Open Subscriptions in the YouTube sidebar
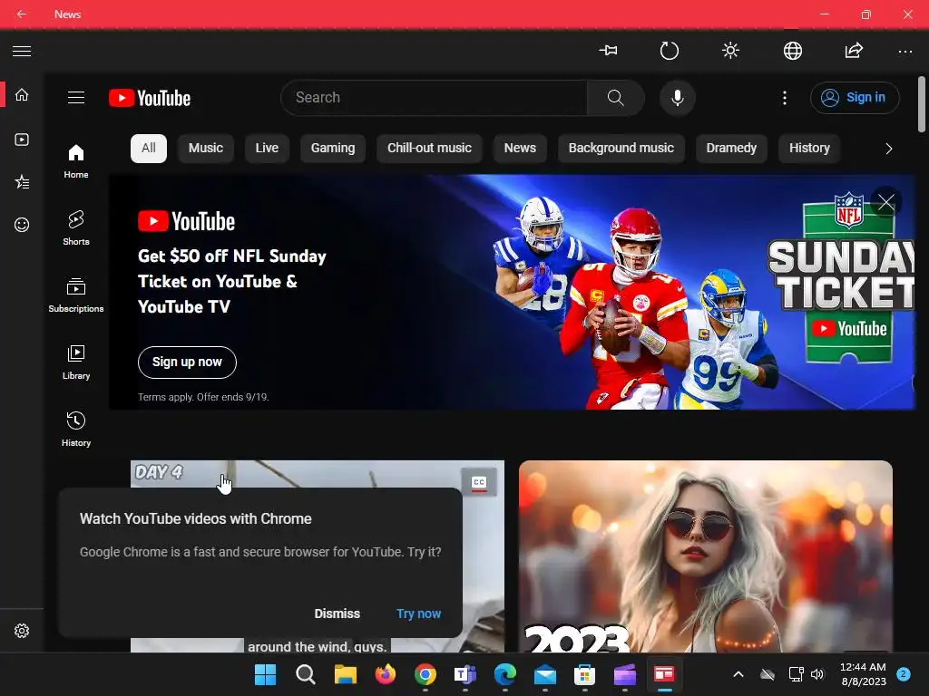929x696 pixels. pos(76,295)
